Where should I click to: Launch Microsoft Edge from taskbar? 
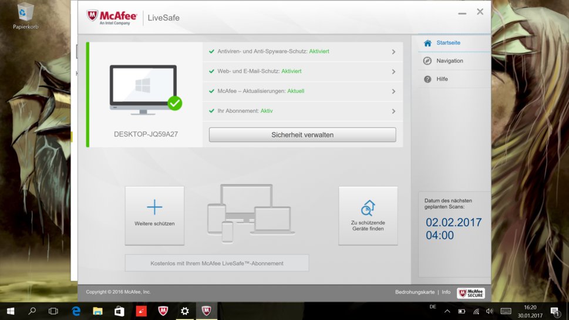click(76, 311)
